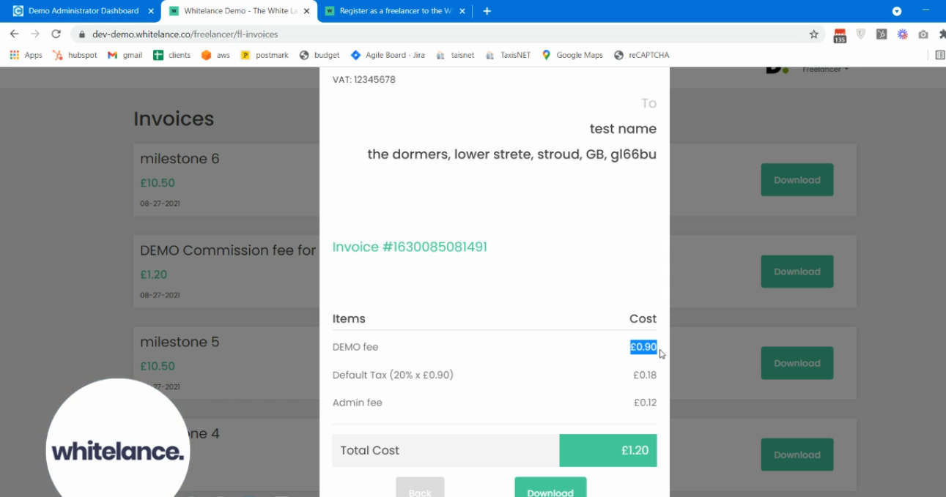The image size is (946, 497).
Task: Click the Total Cost label
Action: pyautogui.click(x=369, y=450)
